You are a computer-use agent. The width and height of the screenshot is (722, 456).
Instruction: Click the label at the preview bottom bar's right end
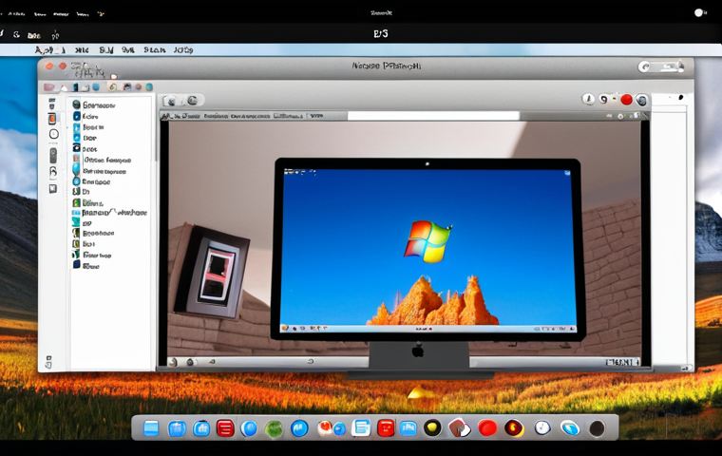622,362
